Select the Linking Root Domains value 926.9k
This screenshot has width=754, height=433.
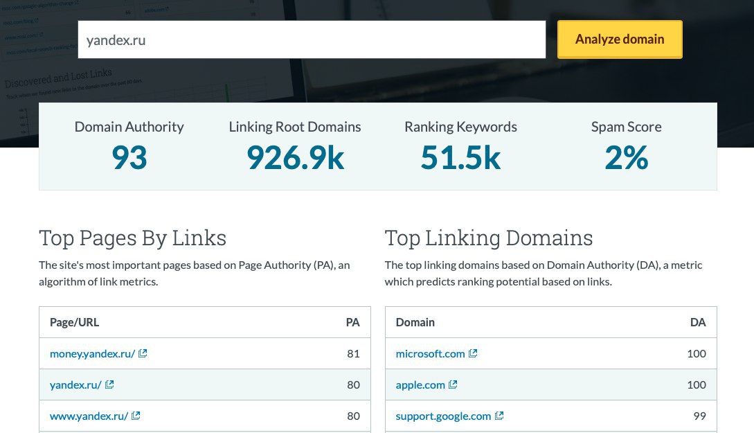click(x=295, y=158)
